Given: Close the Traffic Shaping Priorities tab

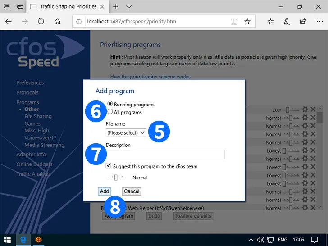Looking at the screenshot, I should point(102,7).
